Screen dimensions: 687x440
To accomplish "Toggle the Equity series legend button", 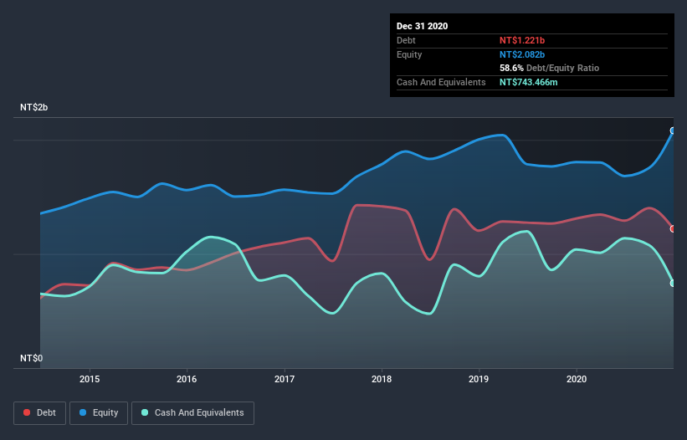I will (99, 413).
